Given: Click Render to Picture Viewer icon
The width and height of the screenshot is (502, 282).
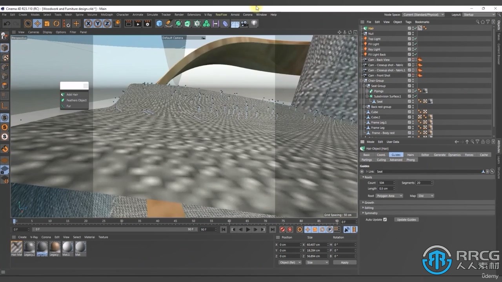Looking at the screenshot, I should [138, 23].
